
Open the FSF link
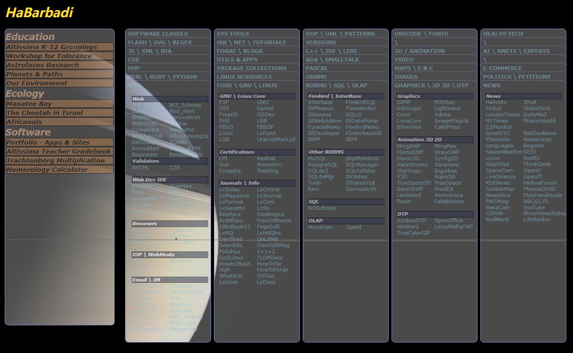(x=224, y=102)
